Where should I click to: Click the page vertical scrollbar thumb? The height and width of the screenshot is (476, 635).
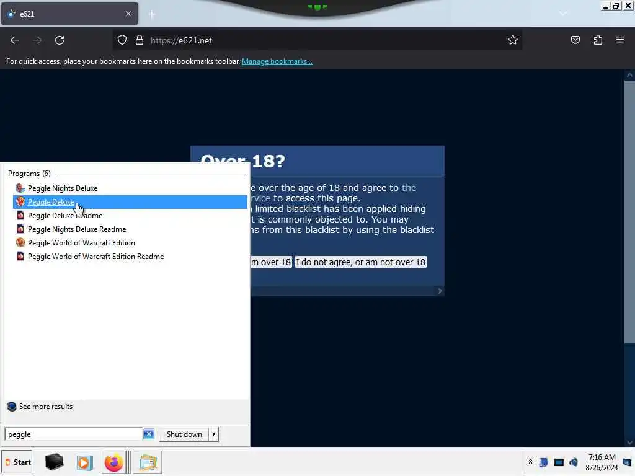point(629,212)
